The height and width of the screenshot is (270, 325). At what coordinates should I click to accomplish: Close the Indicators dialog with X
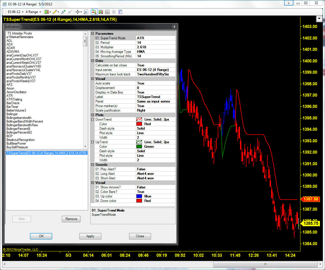[174, 27]
